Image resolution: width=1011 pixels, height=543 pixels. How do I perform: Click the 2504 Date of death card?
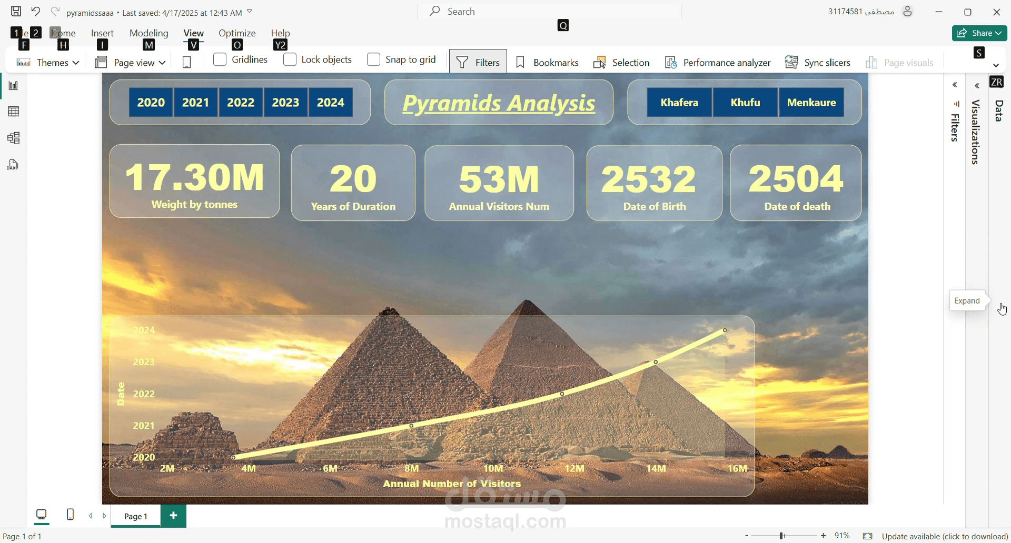click(796, 183)
